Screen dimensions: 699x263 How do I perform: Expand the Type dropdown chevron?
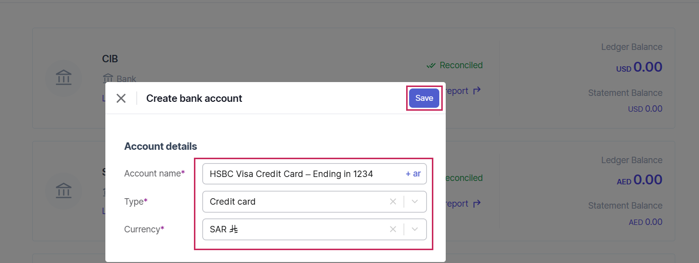click(415, 202)
